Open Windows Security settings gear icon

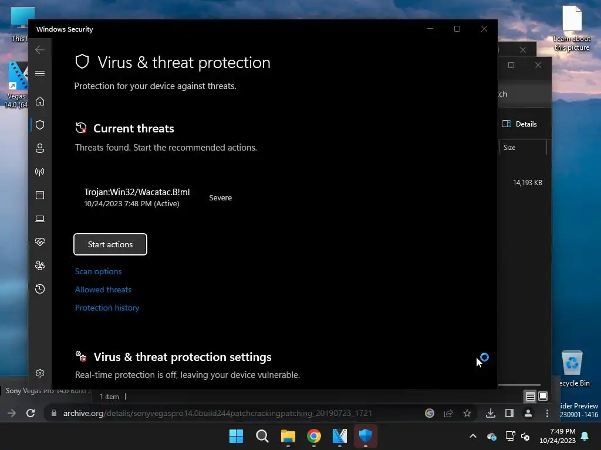point(40,373)
